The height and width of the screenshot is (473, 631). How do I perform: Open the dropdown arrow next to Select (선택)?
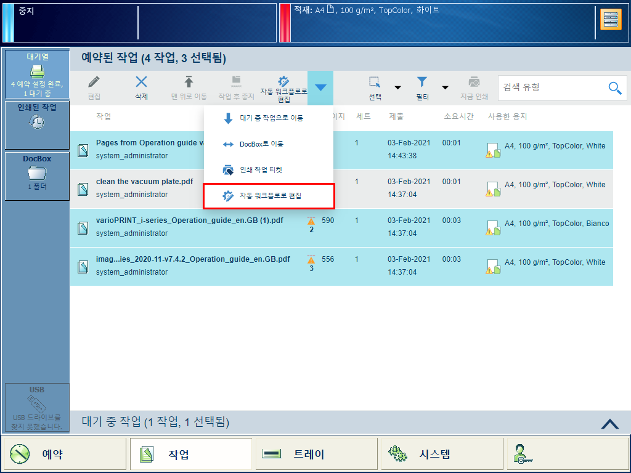coord(397,87)
